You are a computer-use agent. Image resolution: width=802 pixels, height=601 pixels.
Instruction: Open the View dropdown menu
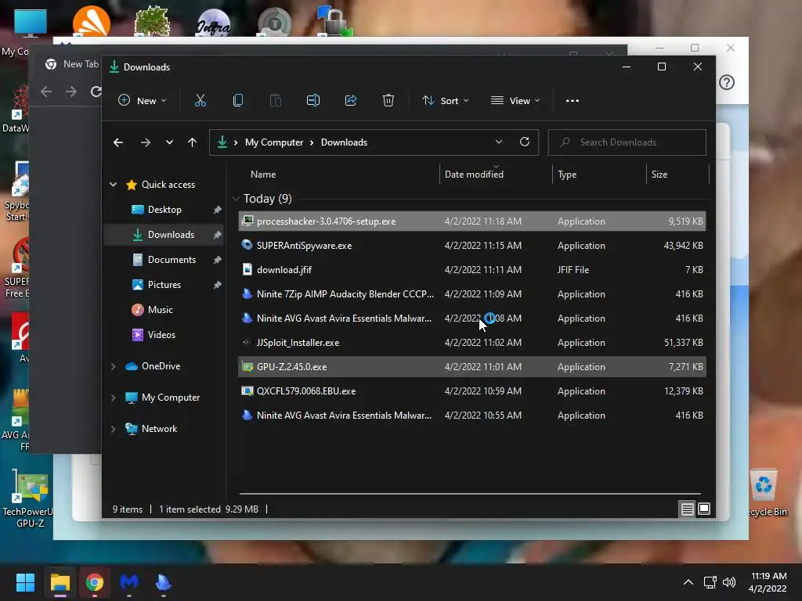515,101
